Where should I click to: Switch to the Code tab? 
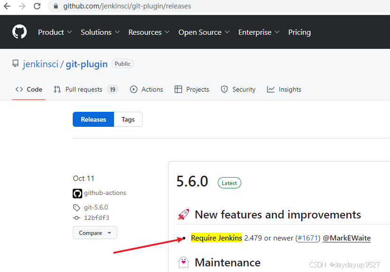point(29,89)
